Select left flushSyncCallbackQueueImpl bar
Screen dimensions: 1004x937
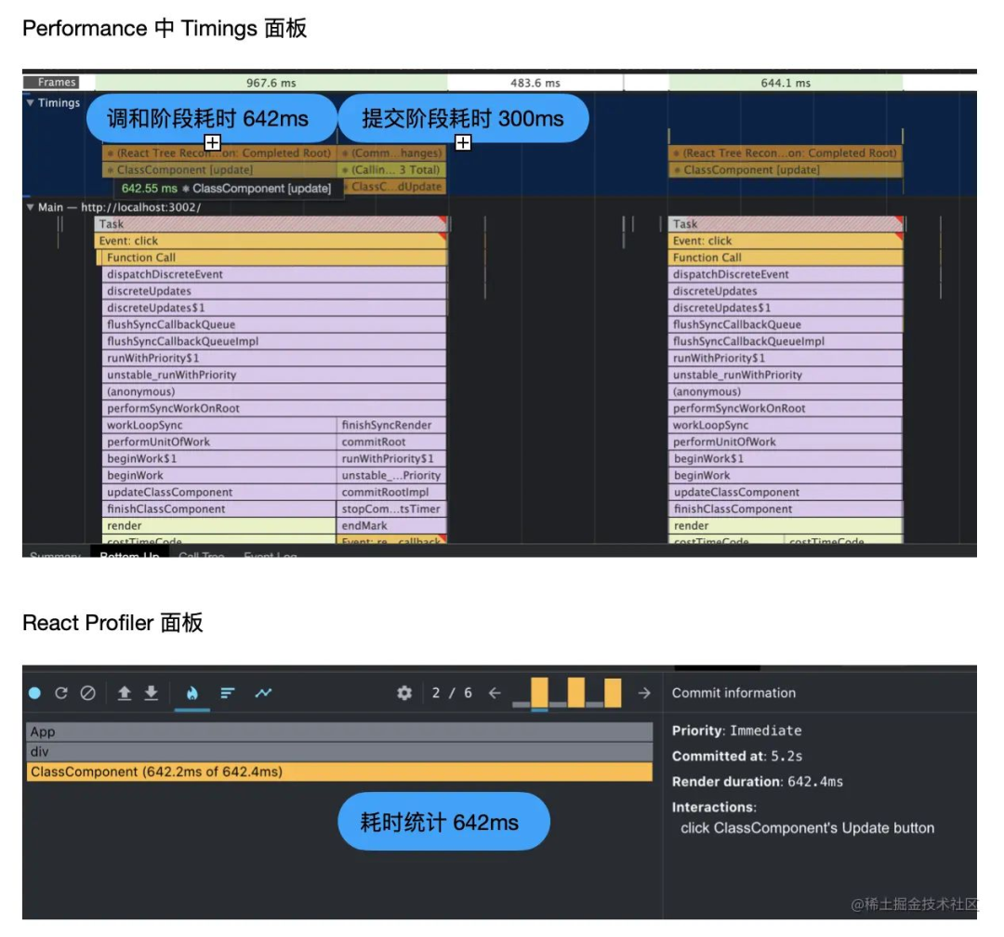pos(274,341)
